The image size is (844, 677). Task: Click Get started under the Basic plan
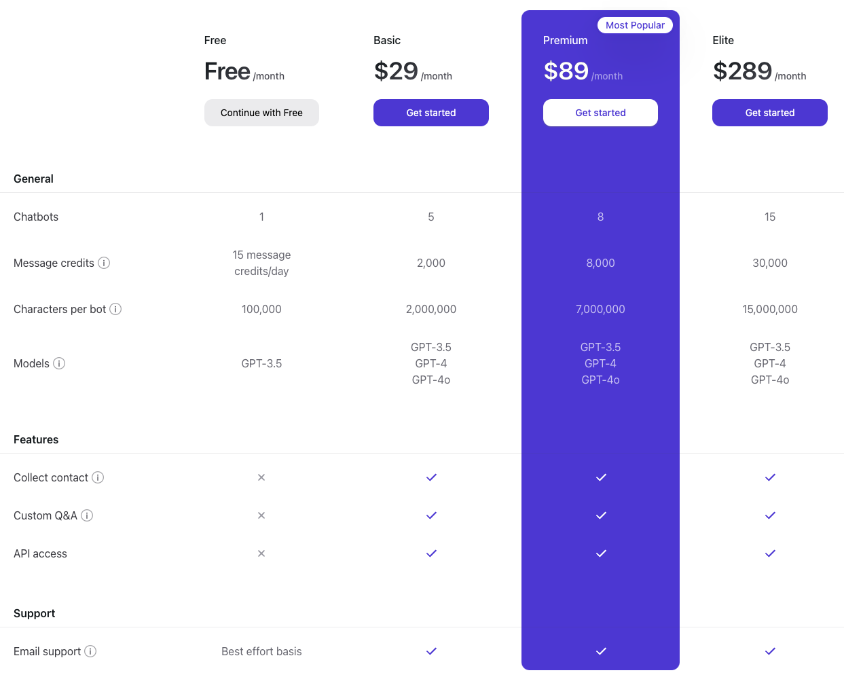[431, 113]
